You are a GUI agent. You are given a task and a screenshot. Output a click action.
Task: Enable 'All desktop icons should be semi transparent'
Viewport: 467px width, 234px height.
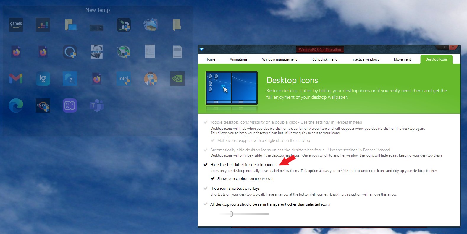coord(206,204)
